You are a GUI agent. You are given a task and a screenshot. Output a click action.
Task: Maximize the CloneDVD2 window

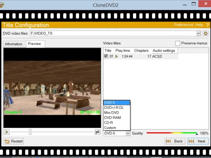tap(194, 4)
